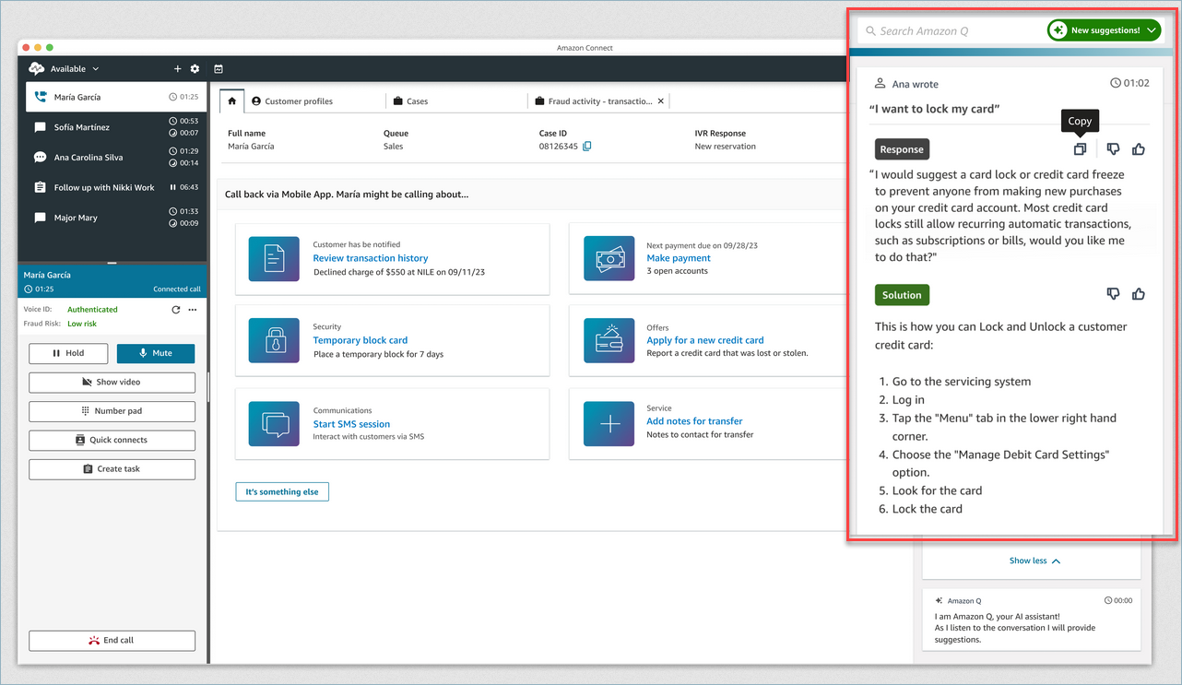Click Show video button

112,382
